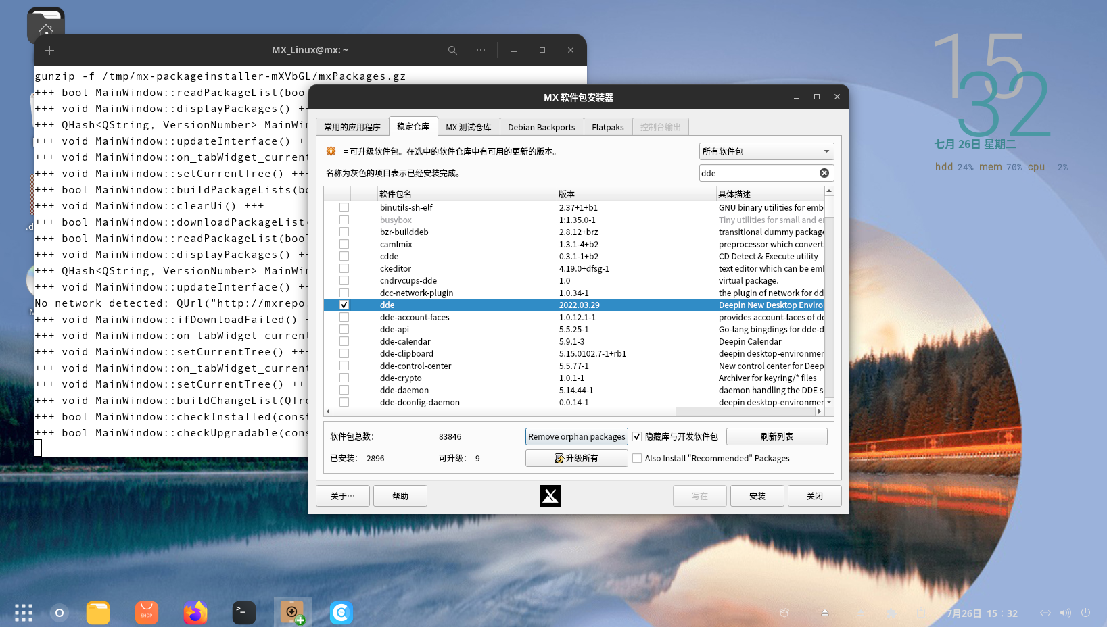Add new terminal tab with plus icon

tap(49, 50)
